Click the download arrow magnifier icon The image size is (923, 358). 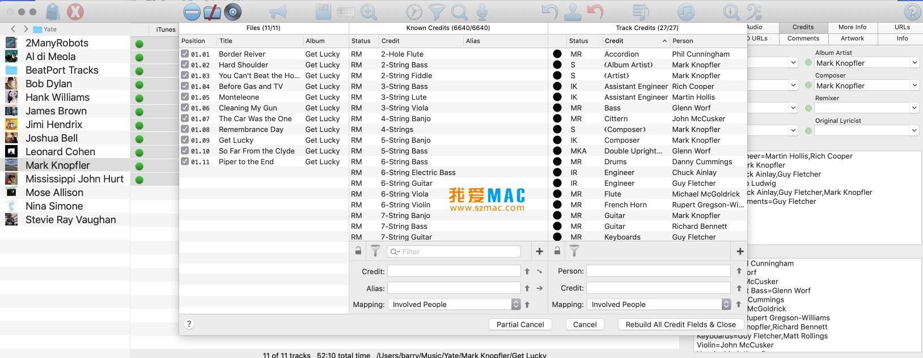click(x=731, y=12)
